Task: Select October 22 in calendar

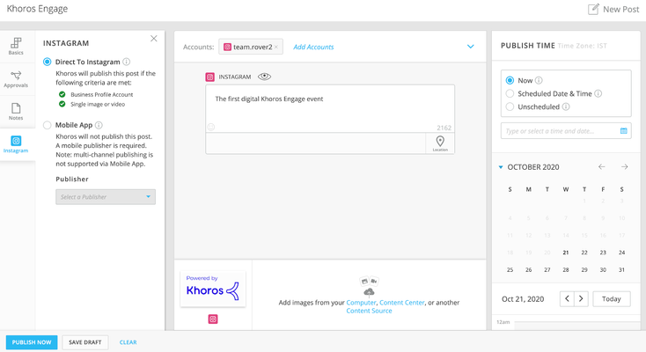Action: tap(584, 253)
